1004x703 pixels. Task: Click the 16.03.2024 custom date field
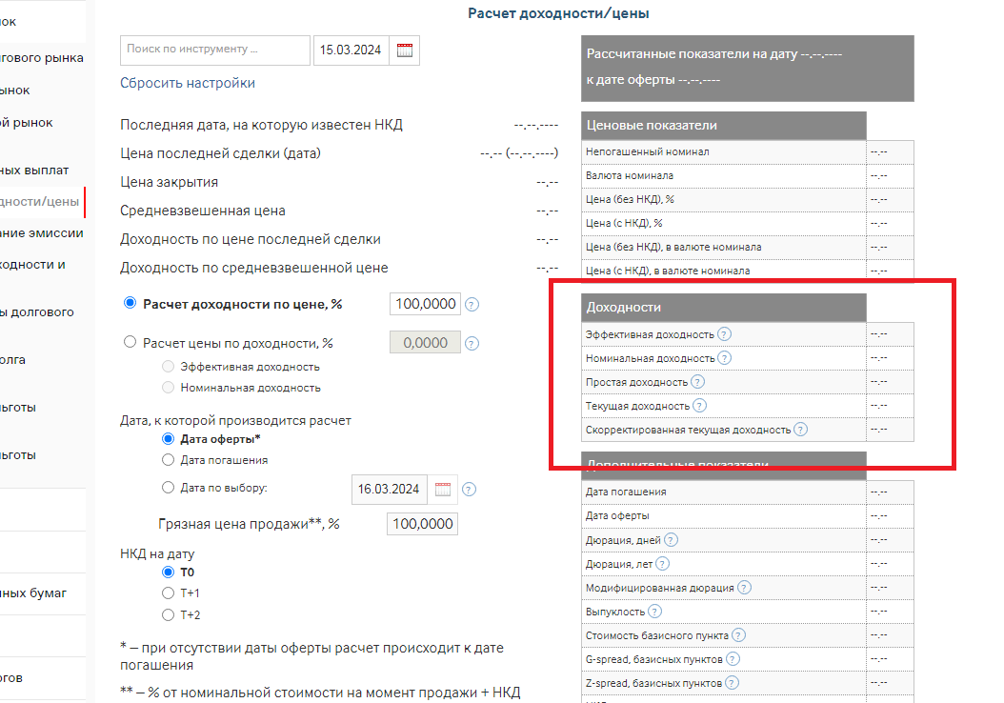[389, 490]
